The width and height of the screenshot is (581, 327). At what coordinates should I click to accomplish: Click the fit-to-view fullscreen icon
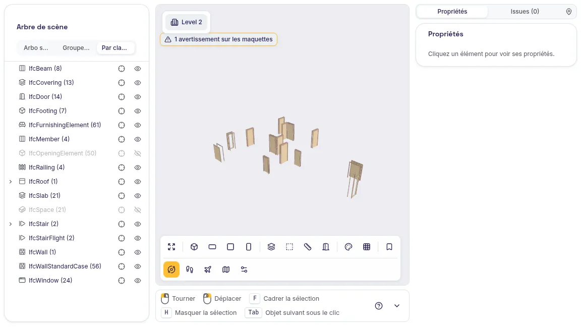click(171, 247)
